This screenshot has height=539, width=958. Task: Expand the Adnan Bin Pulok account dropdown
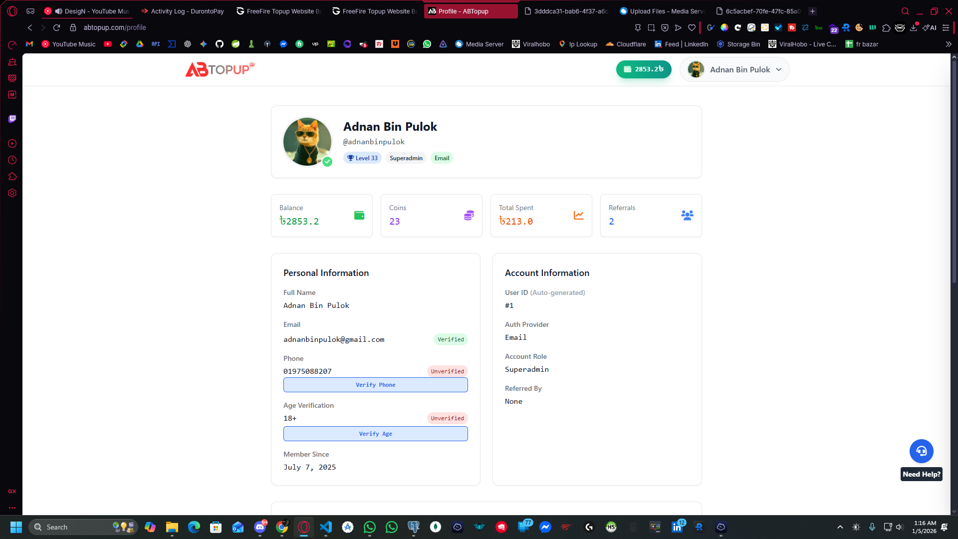778,69
